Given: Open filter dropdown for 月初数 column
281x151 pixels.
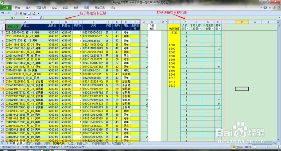Looking at the screenshot, I should click(x=187, y=29).
